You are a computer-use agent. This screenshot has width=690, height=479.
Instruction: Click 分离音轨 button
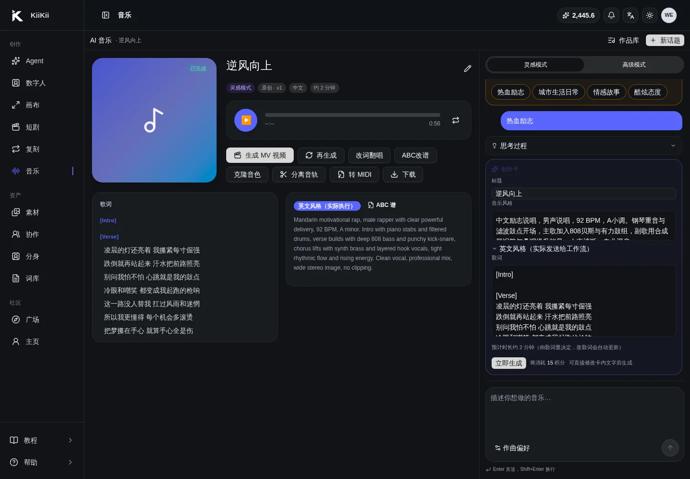(299, 174)
